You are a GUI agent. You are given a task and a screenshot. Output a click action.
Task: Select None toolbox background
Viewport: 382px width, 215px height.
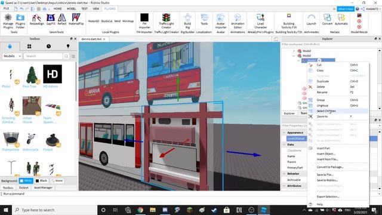(57, 180)
